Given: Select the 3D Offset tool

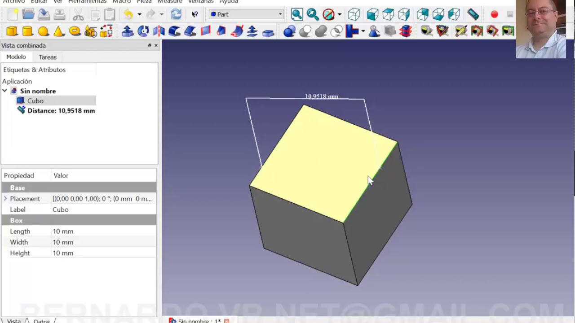Looking at the screenshot, I should [x=252, y=31].
